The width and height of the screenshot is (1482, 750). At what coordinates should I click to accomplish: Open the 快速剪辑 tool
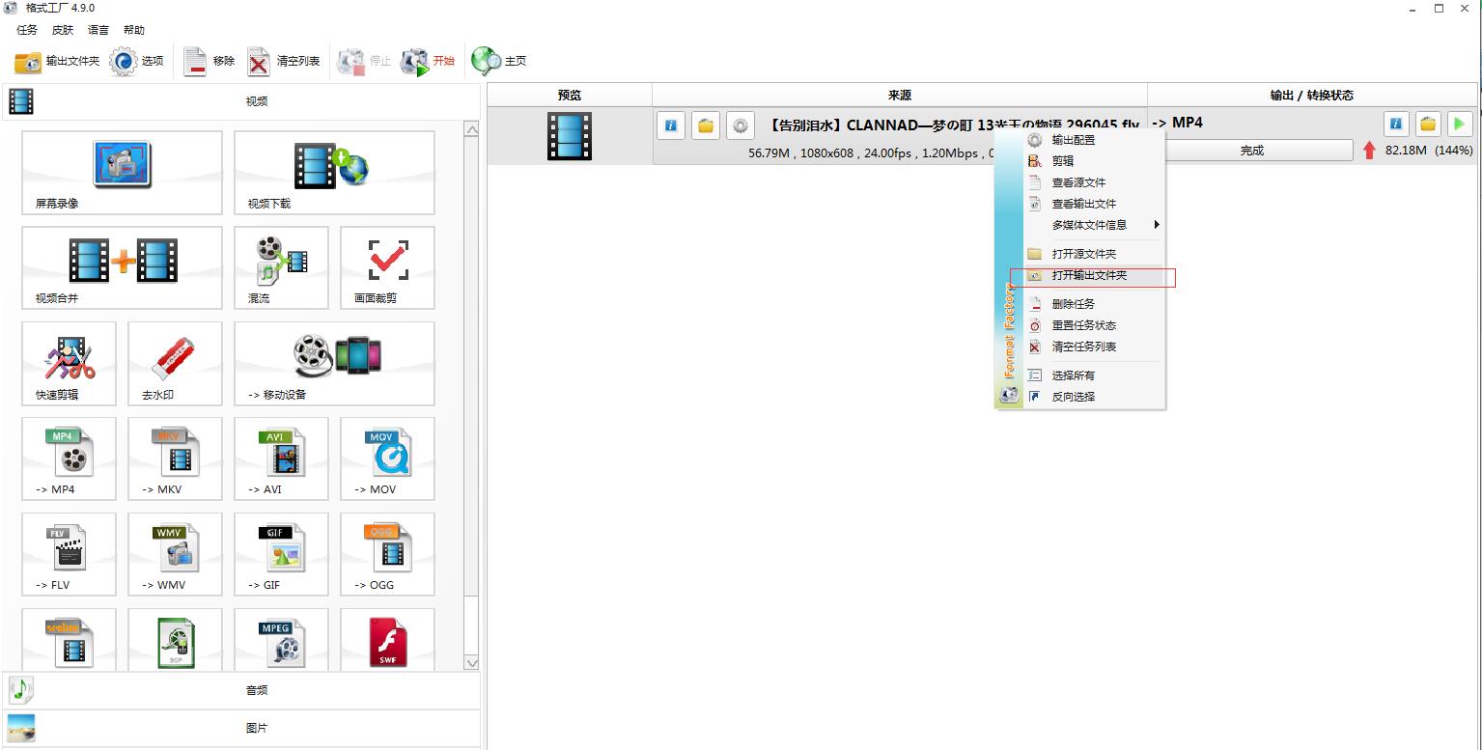point(69,363)
